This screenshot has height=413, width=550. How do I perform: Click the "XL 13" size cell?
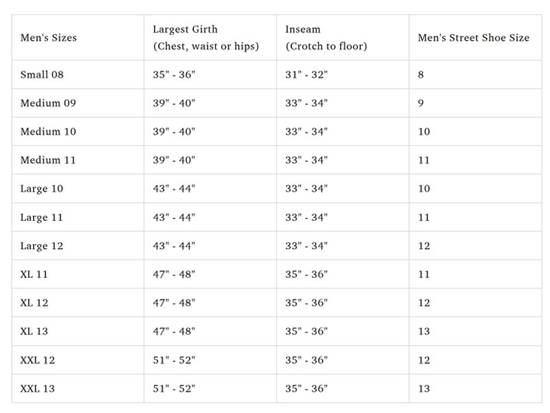[34, 332]
